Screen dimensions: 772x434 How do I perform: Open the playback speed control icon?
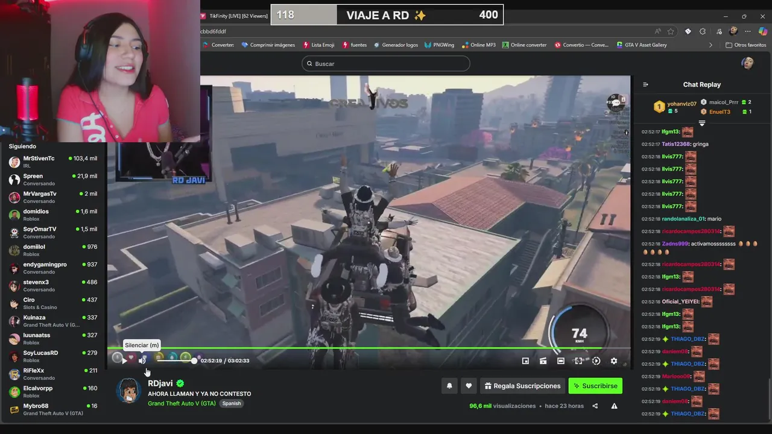click(x=596, y=360)
